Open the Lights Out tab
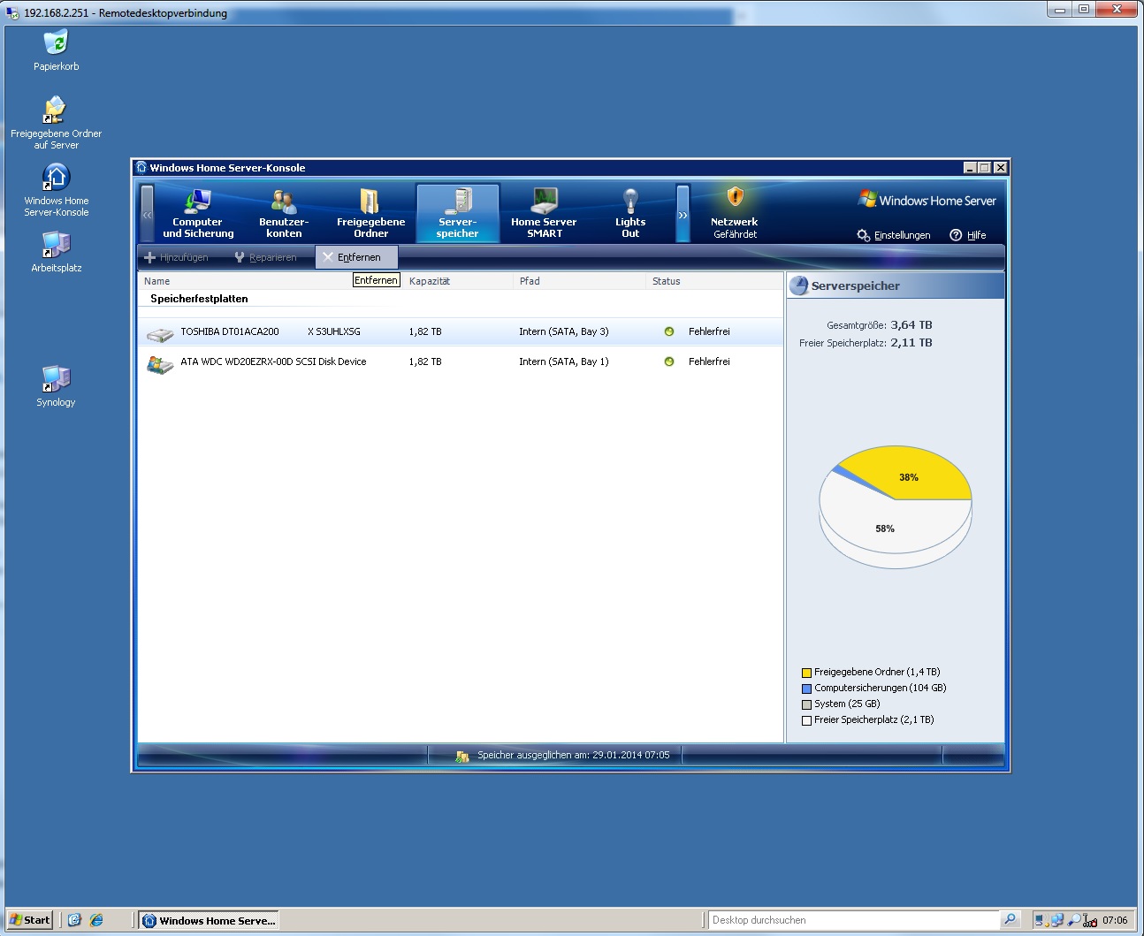This screenshot has height=936, width=1144. point(630,213)
